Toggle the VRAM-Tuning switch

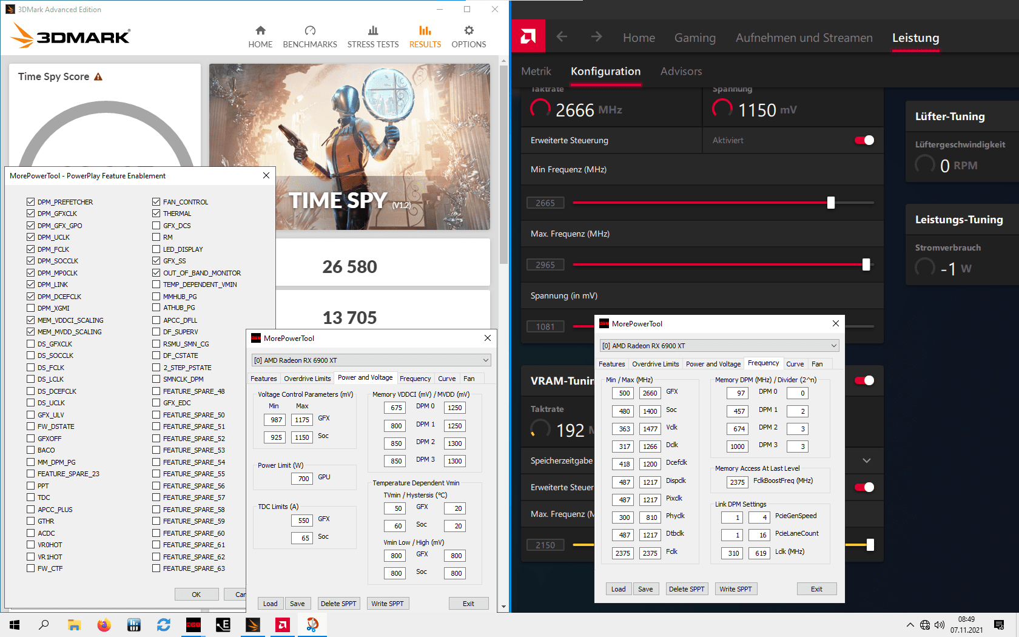click(x=864, y=380)
